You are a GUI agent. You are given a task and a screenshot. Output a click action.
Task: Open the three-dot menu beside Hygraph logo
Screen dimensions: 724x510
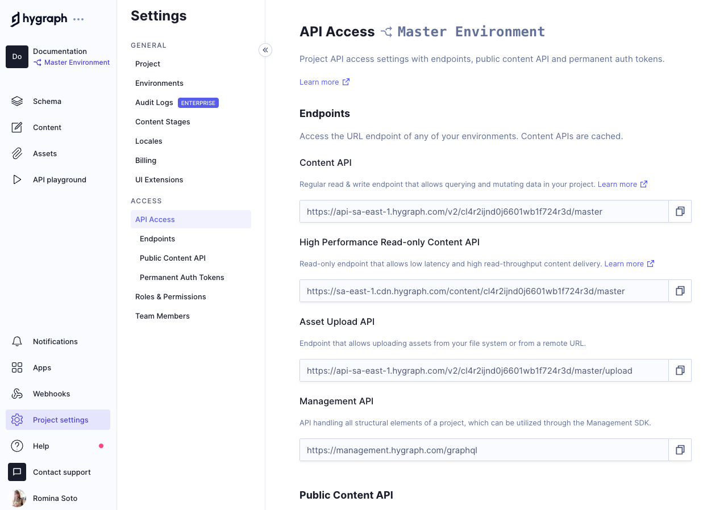click(x=78, y=19)
